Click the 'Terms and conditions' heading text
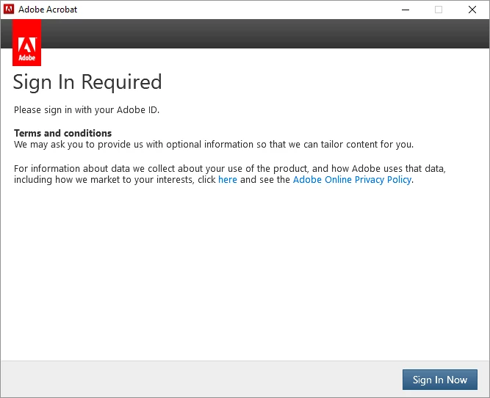The width and height of the screenshot is (490, 398). [63, 133]
